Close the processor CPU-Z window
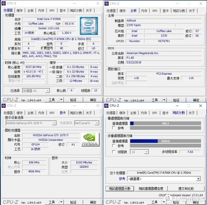The image size is (207, 205). tap(98, 3)
